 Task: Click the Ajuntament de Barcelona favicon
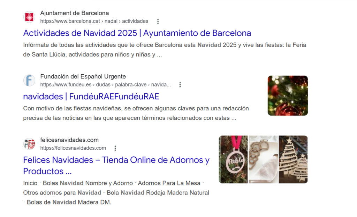pos(29,17)
